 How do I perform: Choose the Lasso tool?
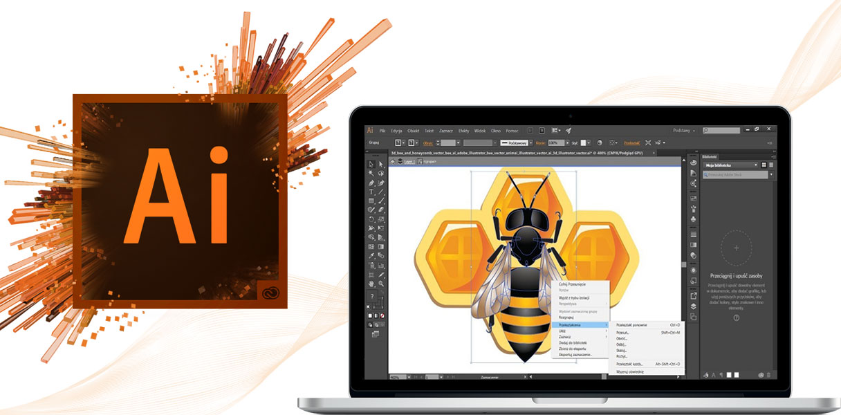(x=381, y=174)
